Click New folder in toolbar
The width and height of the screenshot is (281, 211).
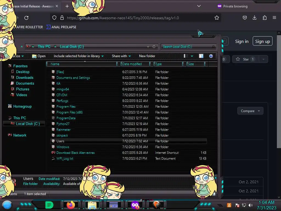tap(147, 56)
